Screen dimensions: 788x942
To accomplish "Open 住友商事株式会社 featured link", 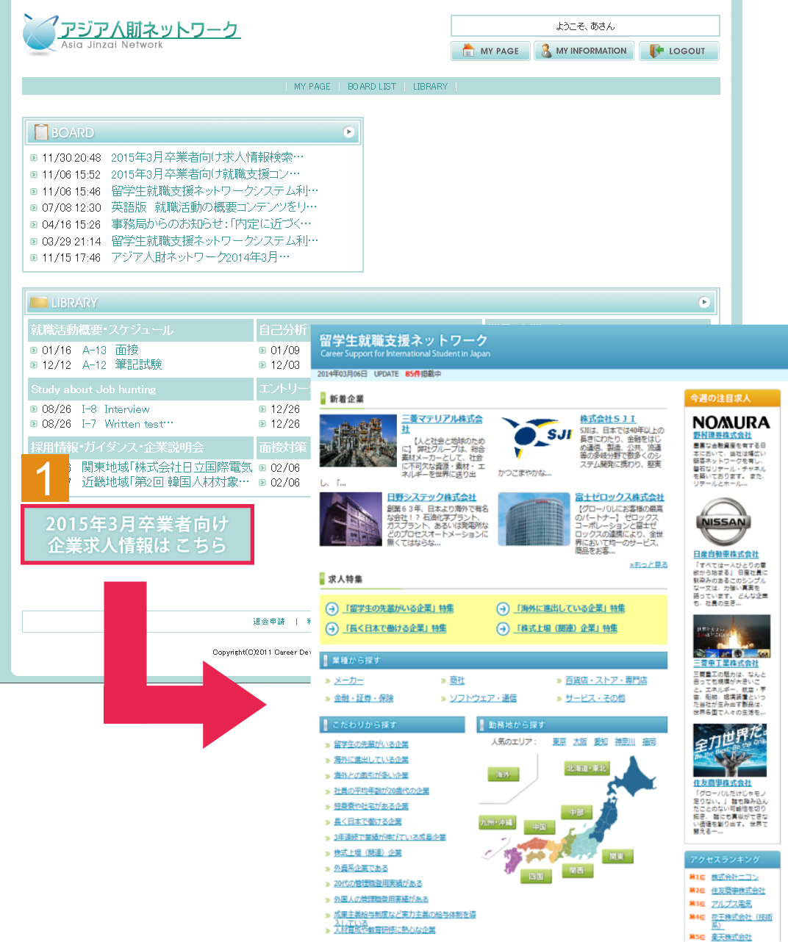I will (x=722, y=783).
